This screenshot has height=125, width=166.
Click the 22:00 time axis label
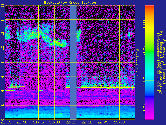point(55,122)
